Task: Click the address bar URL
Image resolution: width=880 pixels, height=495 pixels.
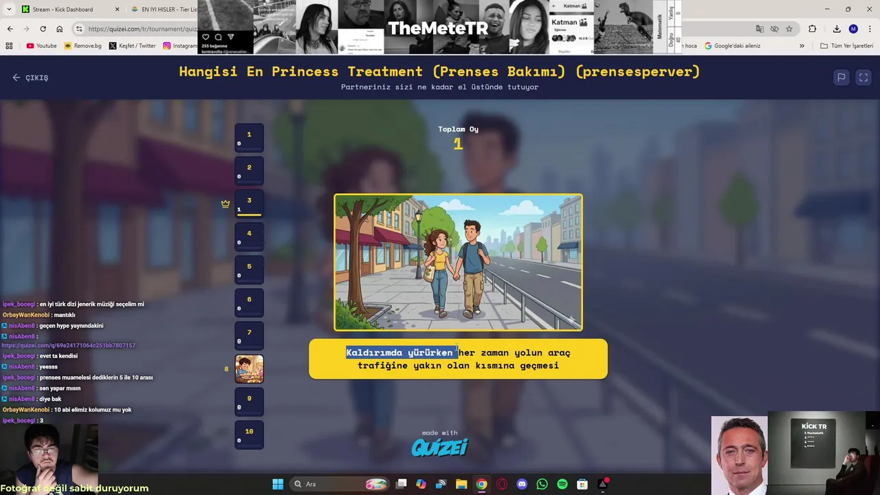Action: [x=142, y=29]
